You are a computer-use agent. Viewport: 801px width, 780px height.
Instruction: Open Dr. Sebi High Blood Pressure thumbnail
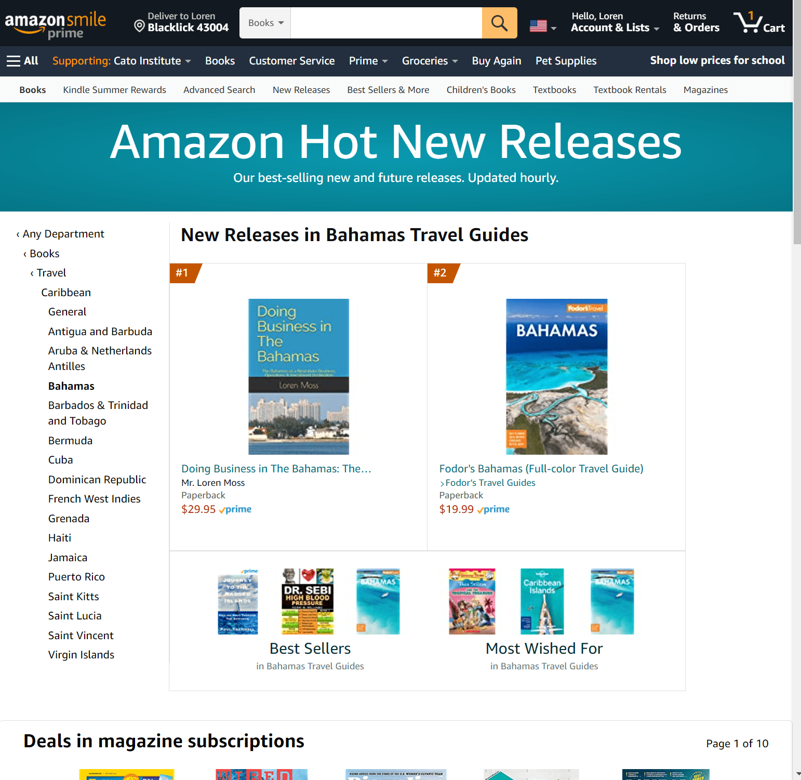[308, 601]
